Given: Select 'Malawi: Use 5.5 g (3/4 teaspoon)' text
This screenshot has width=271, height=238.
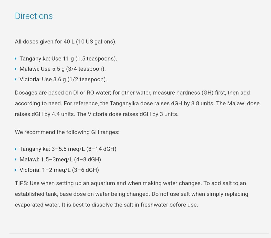Looking at the screenshot, I should [x=63, y=69].
